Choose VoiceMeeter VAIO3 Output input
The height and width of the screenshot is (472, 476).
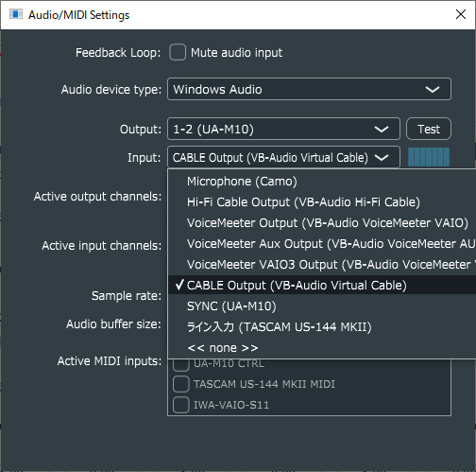[x=322, y=265]
